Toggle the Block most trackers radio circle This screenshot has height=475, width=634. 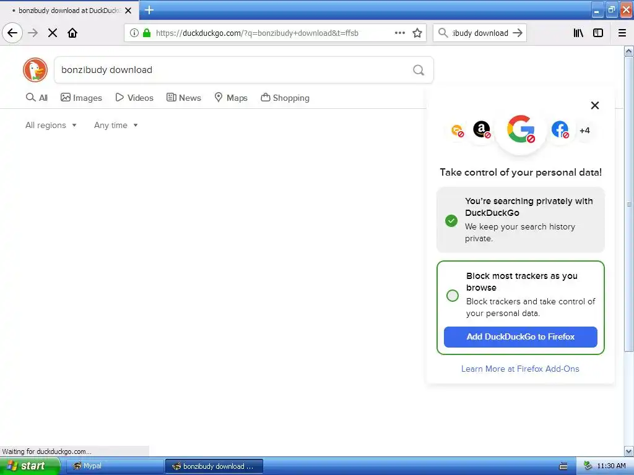pos(453,295)
